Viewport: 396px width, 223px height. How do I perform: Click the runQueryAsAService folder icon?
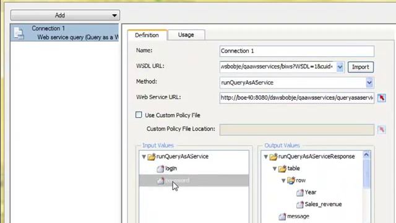[152, 157]
